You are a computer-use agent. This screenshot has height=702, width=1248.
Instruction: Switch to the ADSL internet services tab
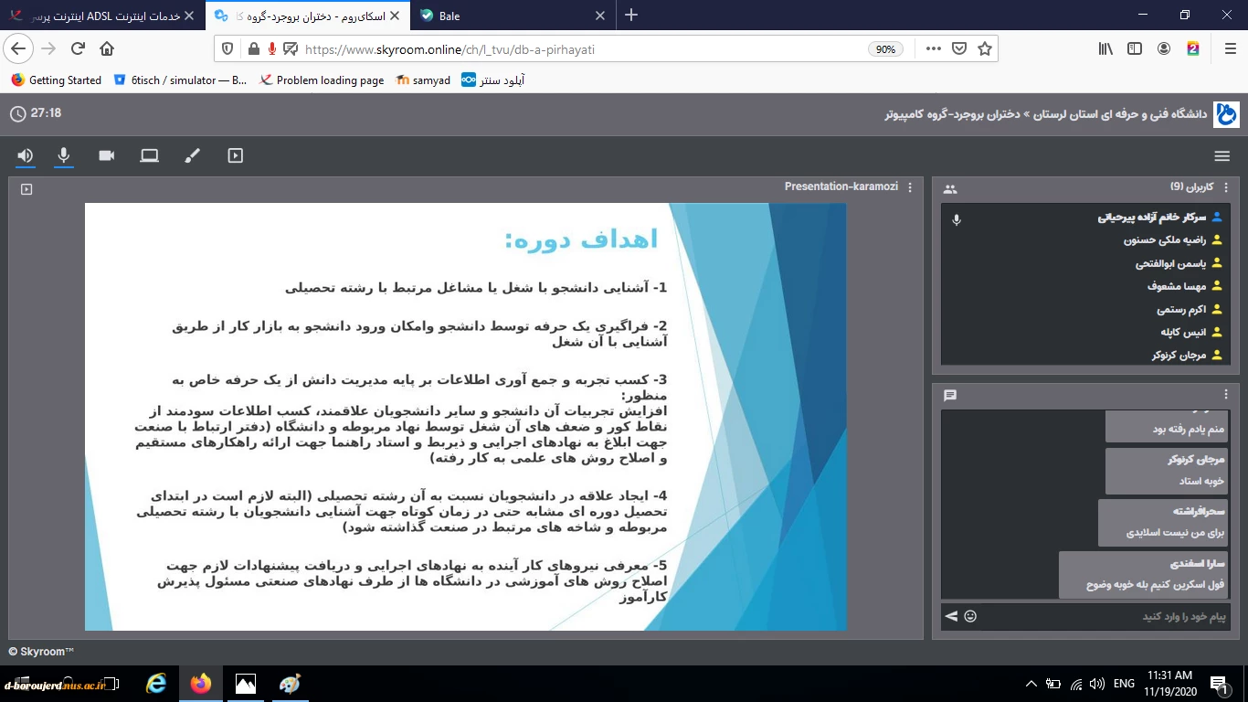coord(100,16)
